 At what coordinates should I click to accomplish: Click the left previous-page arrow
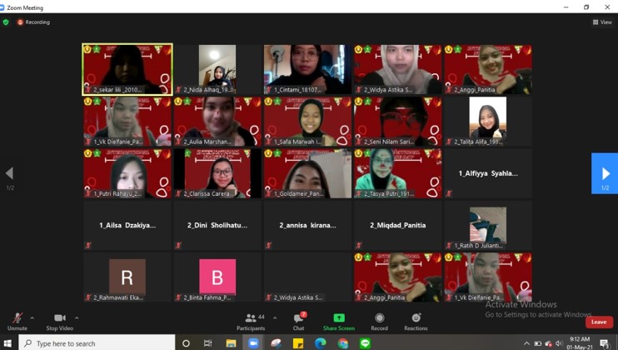[x=10, y=173]
